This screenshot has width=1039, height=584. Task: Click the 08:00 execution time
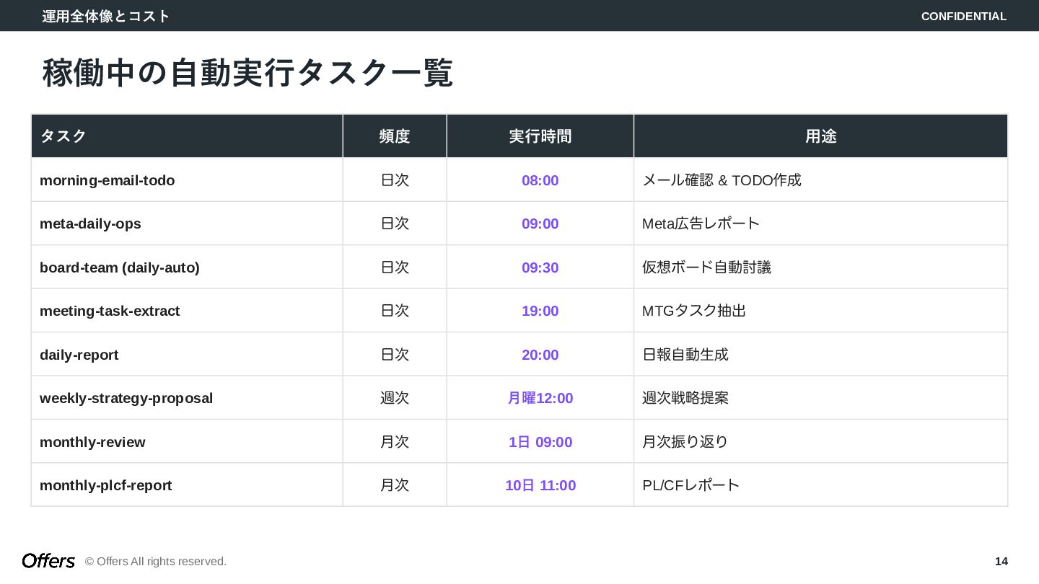tap(540, 180)
